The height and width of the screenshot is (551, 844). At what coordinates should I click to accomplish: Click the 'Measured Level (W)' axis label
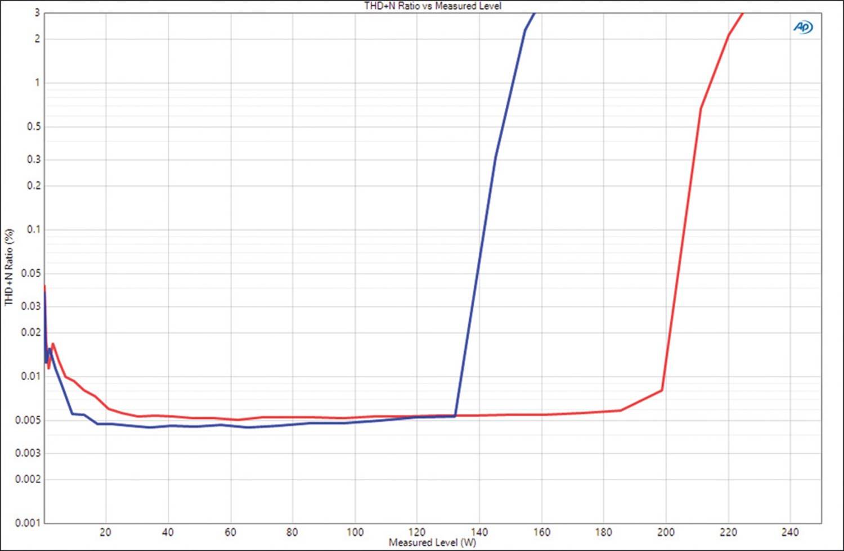tap(432, 543)
